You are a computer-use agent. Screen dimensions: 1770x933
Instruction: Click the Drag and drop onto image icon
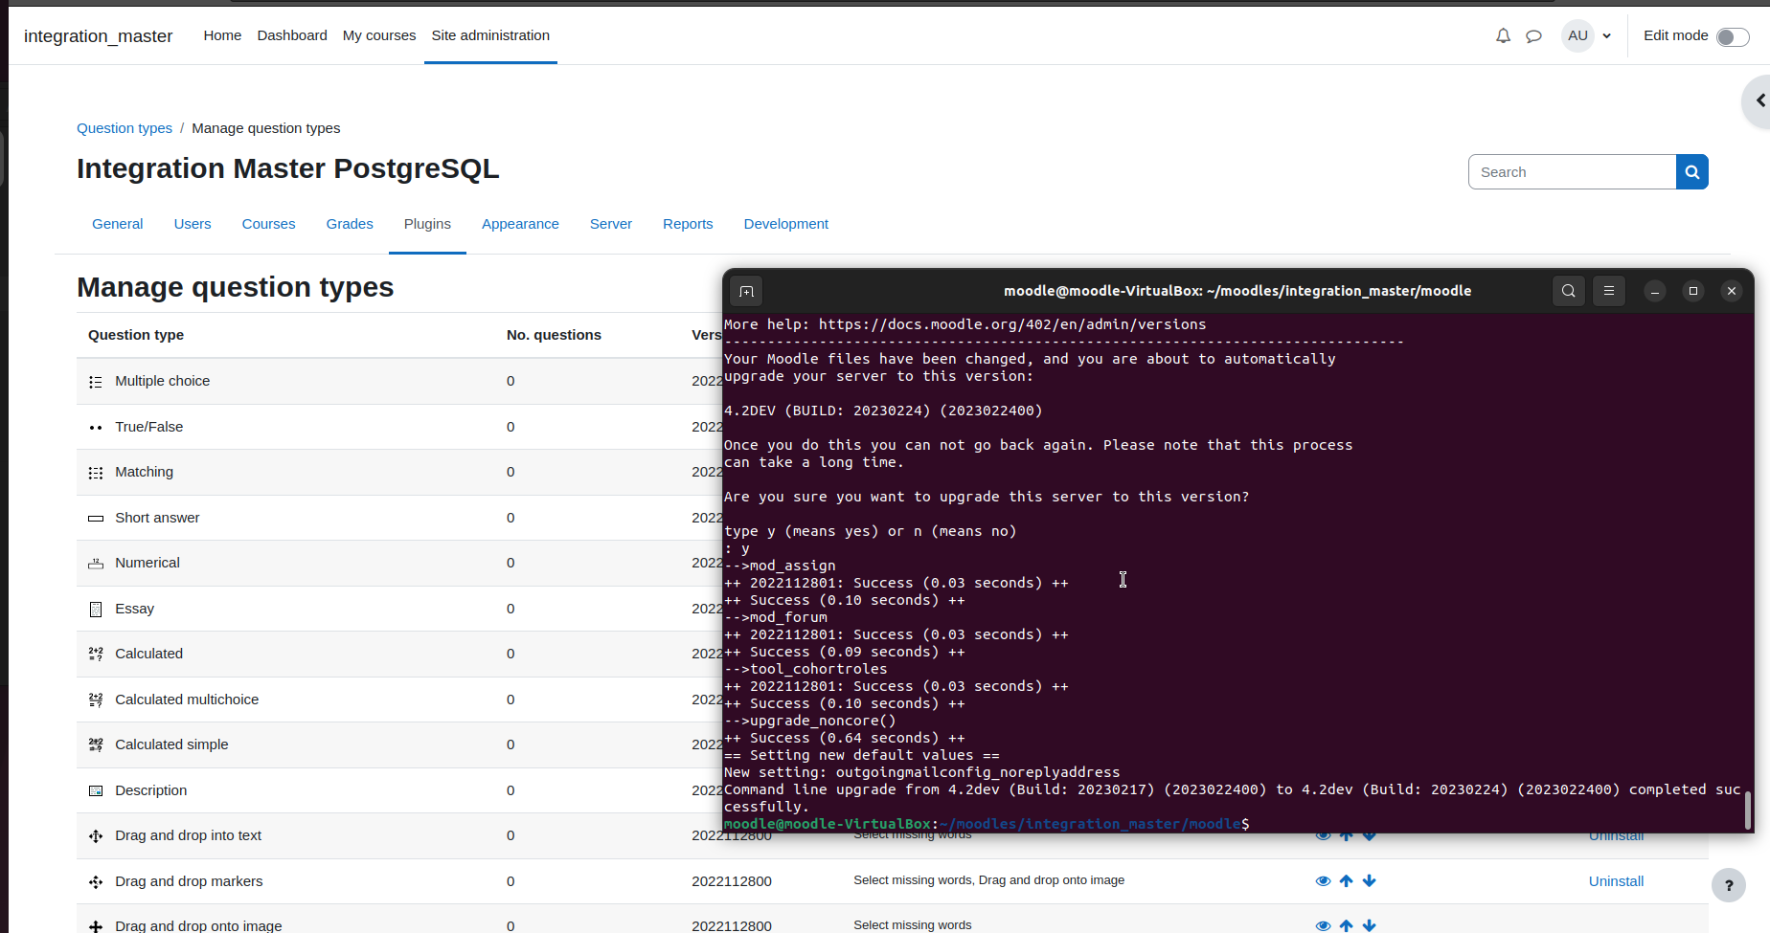click(96, 926)
